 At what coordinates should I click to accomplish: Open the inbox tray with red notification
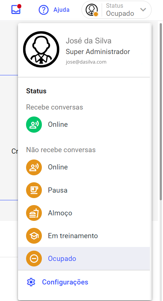coord(16,9)
